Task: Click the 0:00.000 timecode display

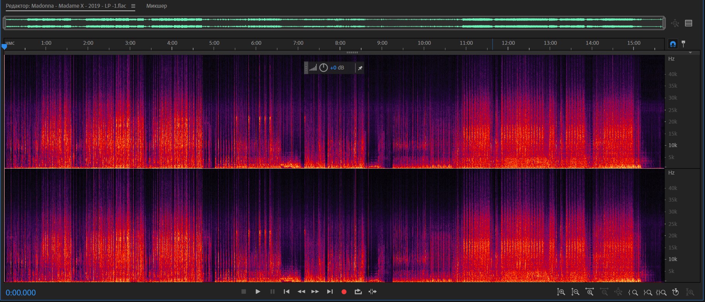Action: pyautogui.click(x=21, y=293)
